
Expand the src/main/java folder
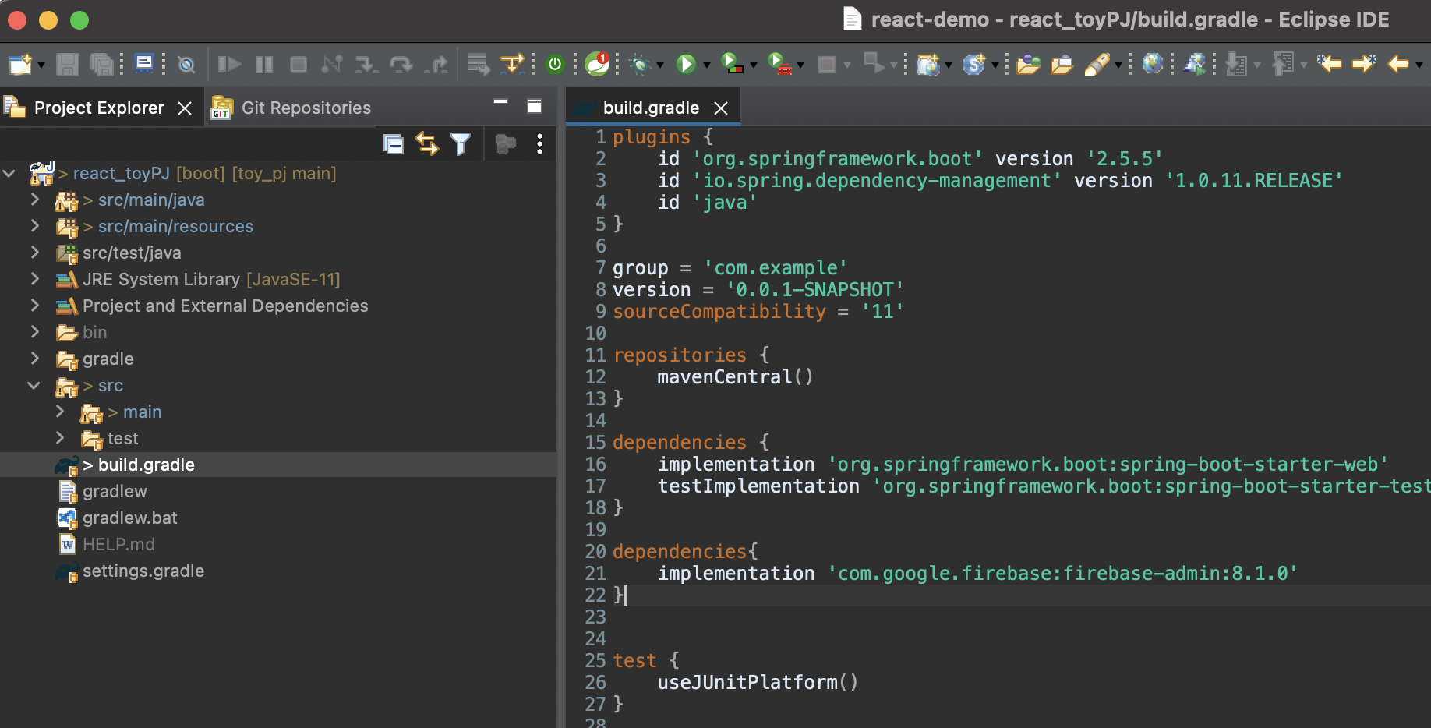pos(34,200)
